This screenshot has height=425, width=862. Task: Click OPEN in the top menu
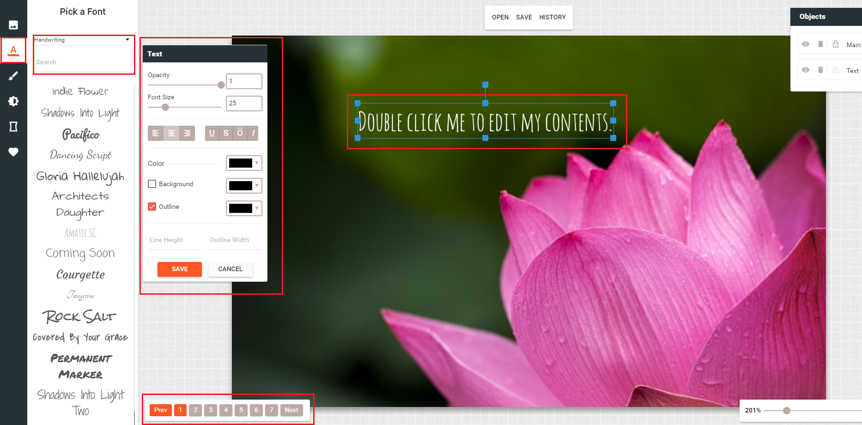coord(500,17)
